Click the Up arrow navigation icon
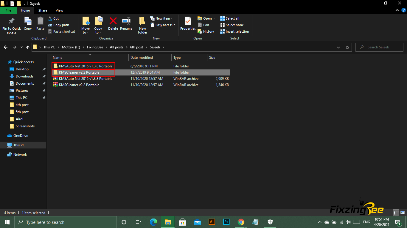The width and height of the screenshot is (407, 228). pyautogui.click(x=28, y=47)
